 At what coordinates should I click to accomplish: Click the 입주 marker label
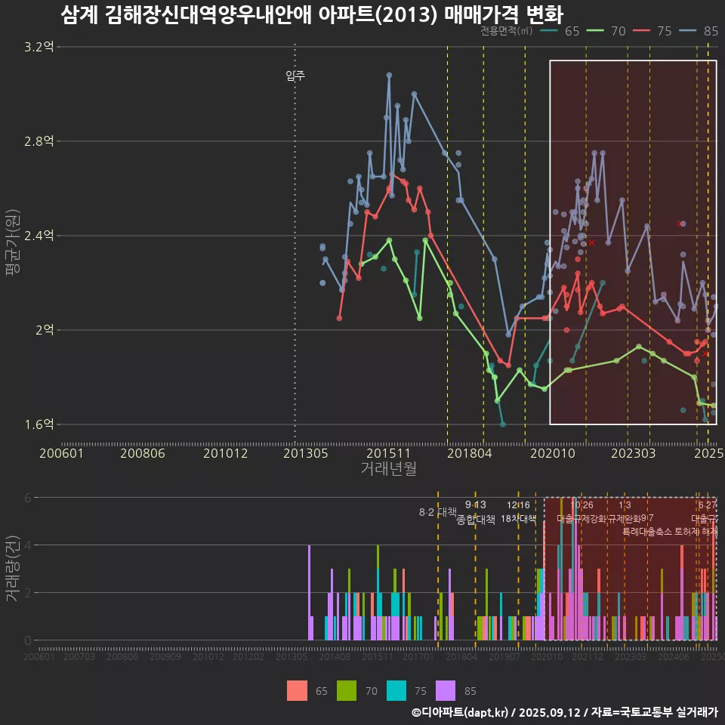tap(295, 76)
